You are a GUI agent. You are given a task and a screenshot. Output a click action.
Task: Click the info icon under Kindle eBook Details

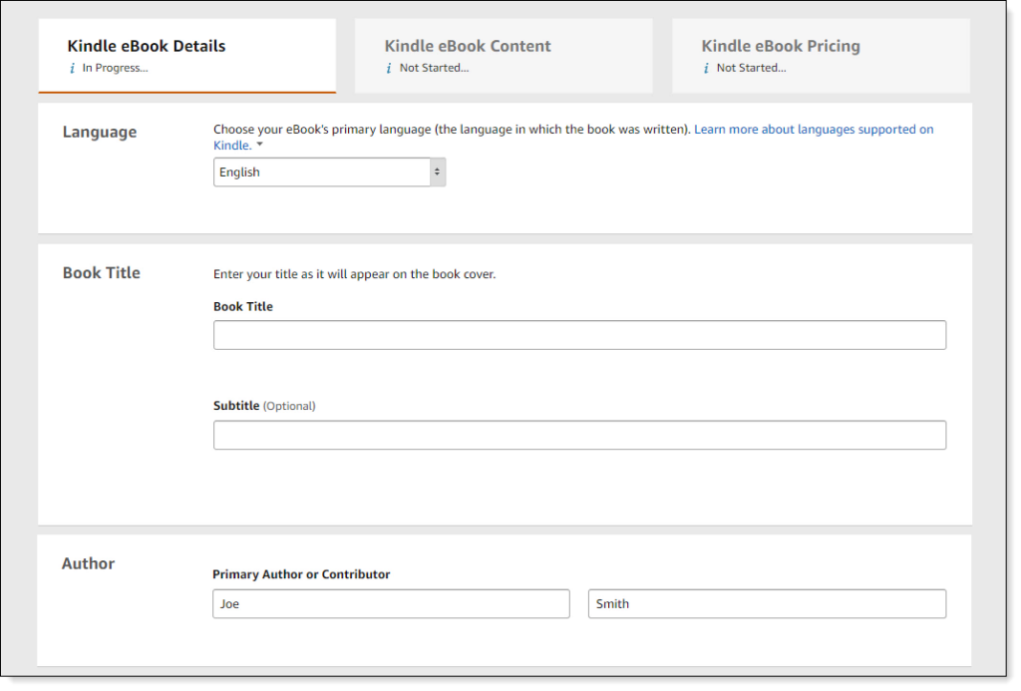pyautogui.click(x=72, y=69)
